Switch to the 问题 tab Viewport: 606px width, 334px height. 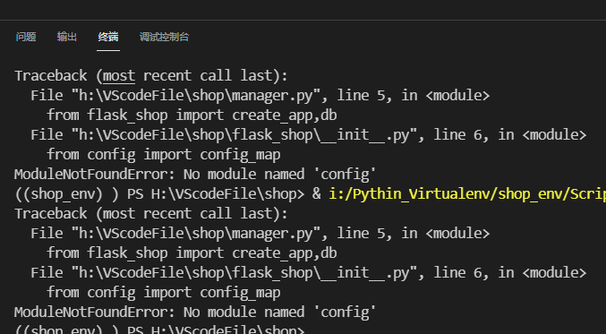click(26, 37)
